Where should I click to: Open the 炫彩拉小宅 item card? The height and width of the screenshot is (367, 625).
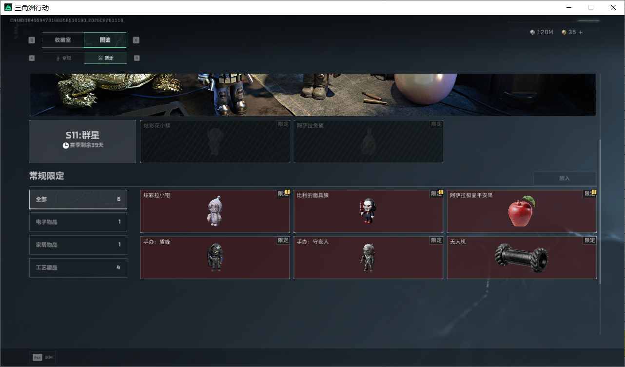click(x=215, y=211)
